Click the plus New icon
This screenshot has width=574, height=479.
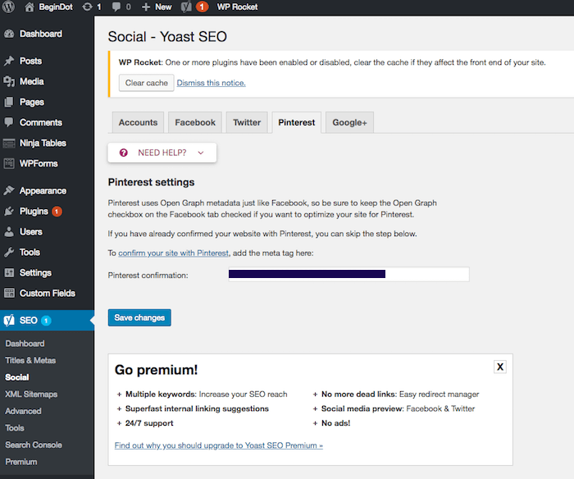click(x=146, y=7)
